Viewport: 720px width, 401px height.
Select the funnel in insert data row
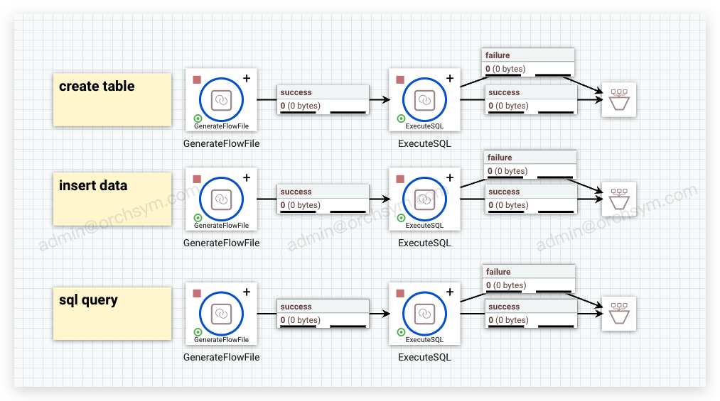(618, 199)
